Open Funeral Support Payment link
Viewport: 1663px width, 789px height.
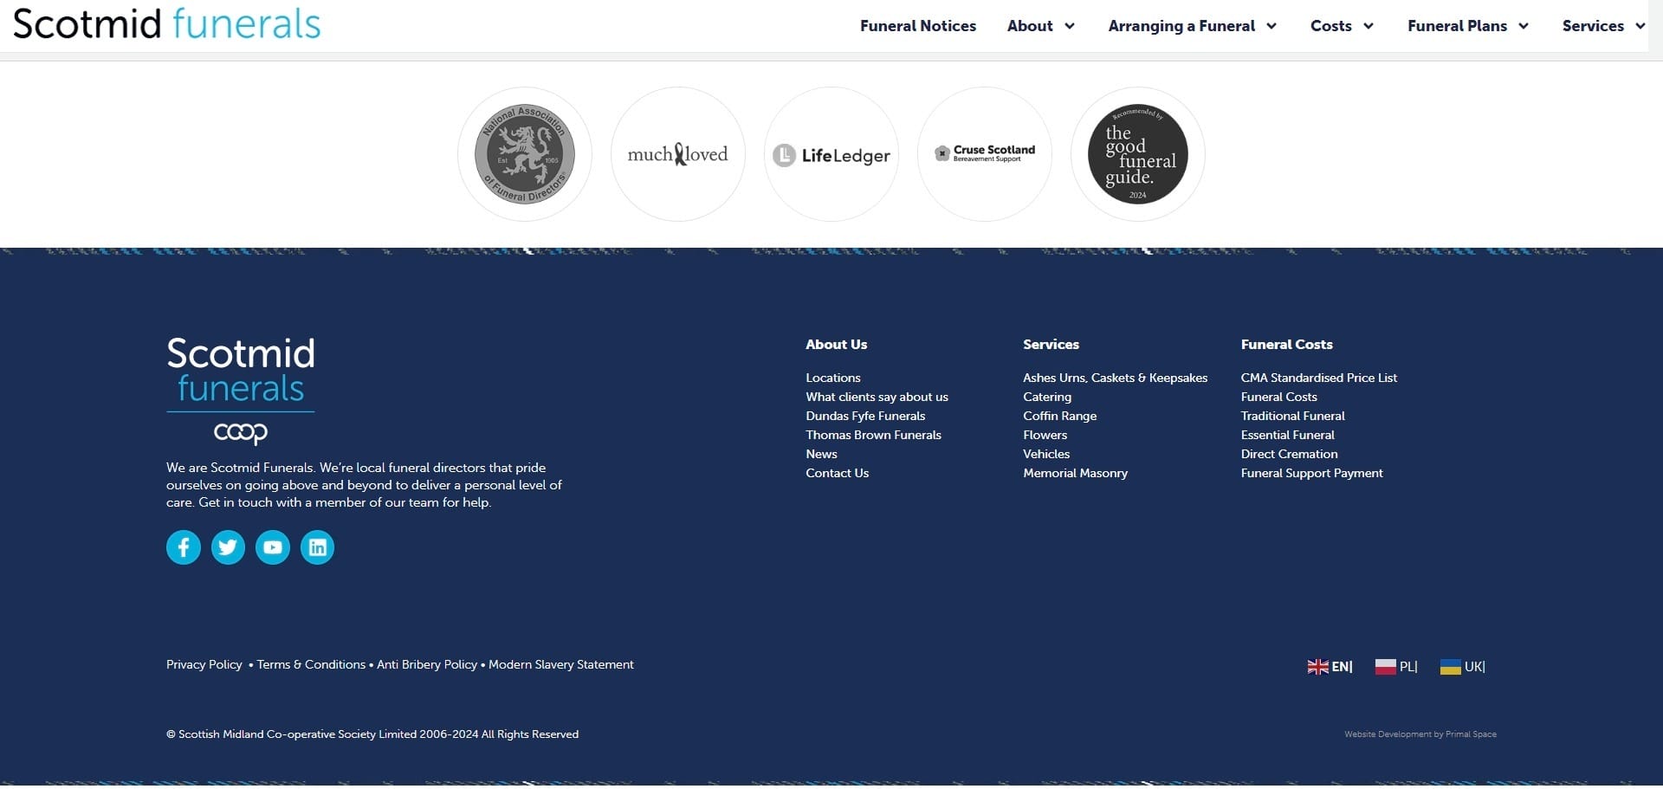click(1311, 473)
